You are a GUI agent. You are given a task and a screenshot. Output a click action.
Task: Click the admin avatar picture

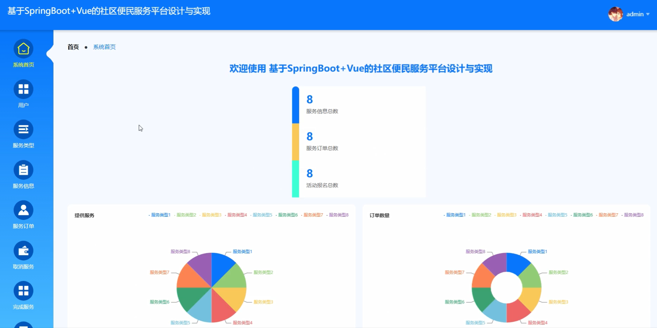coord(615,14)
